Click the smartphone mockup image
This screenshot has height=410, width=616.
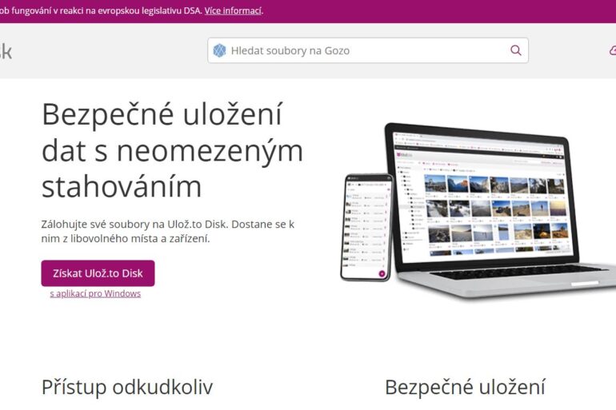pyautogui.click(x=366, y=226)
